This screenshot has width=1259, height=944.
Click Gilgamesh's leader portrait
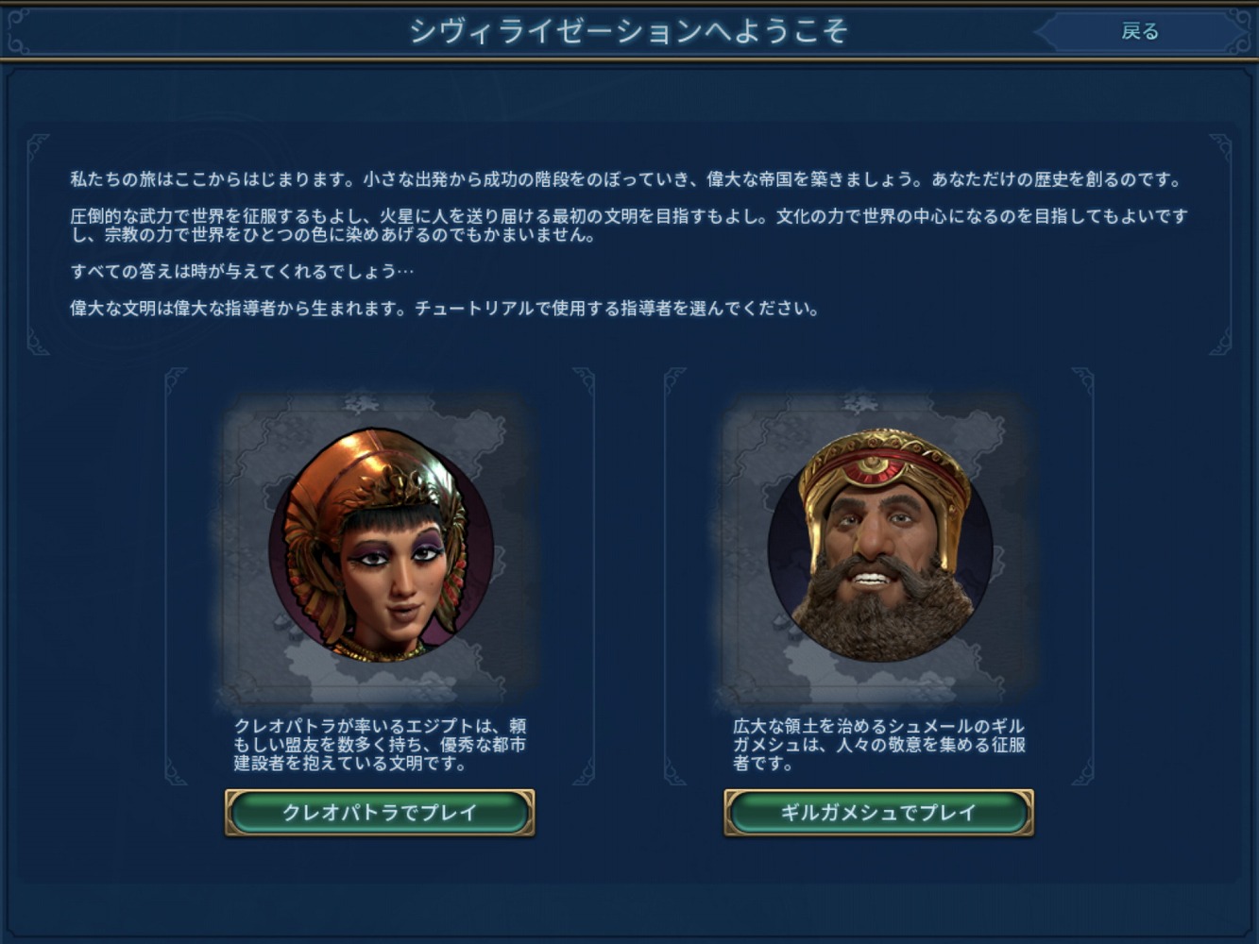880,545
